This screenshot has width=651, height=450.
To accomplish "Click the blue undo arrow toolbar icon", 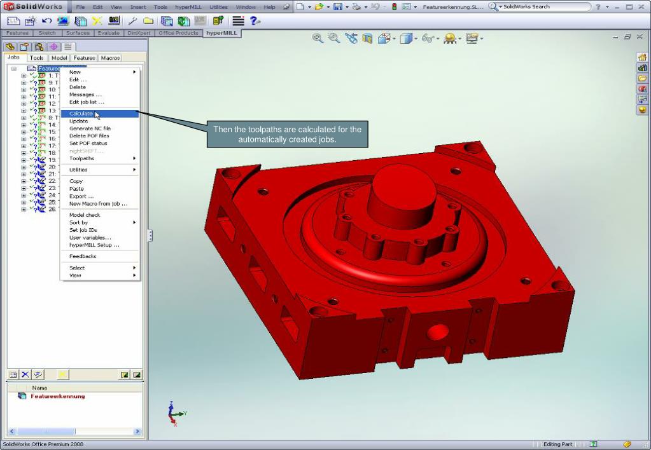I will tap(46, 21).
